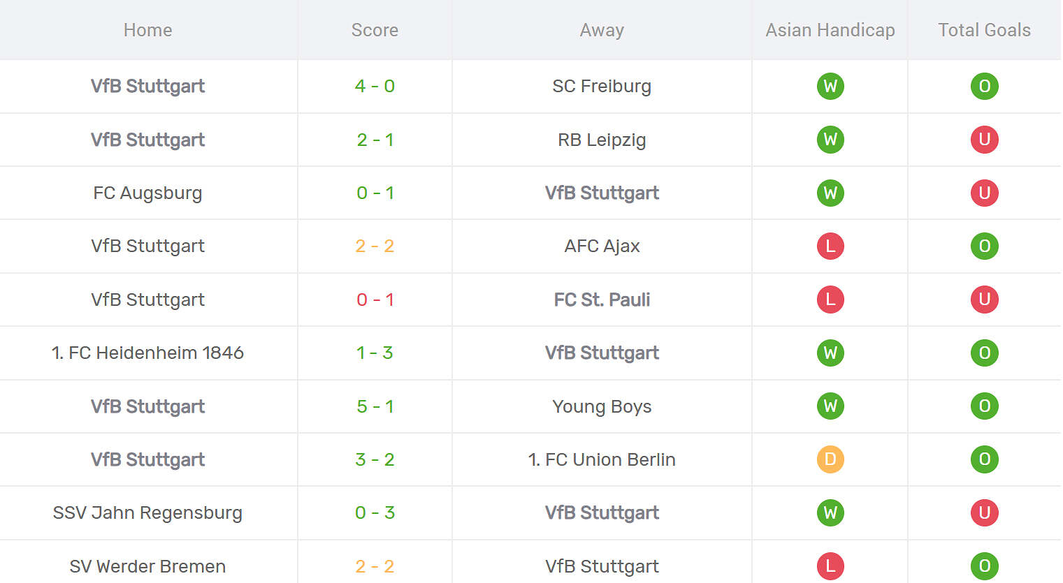1063x583 pixels.
Task: Open the 2 - 2 score against AFC Ajax
Action: (x=375, y=246)
